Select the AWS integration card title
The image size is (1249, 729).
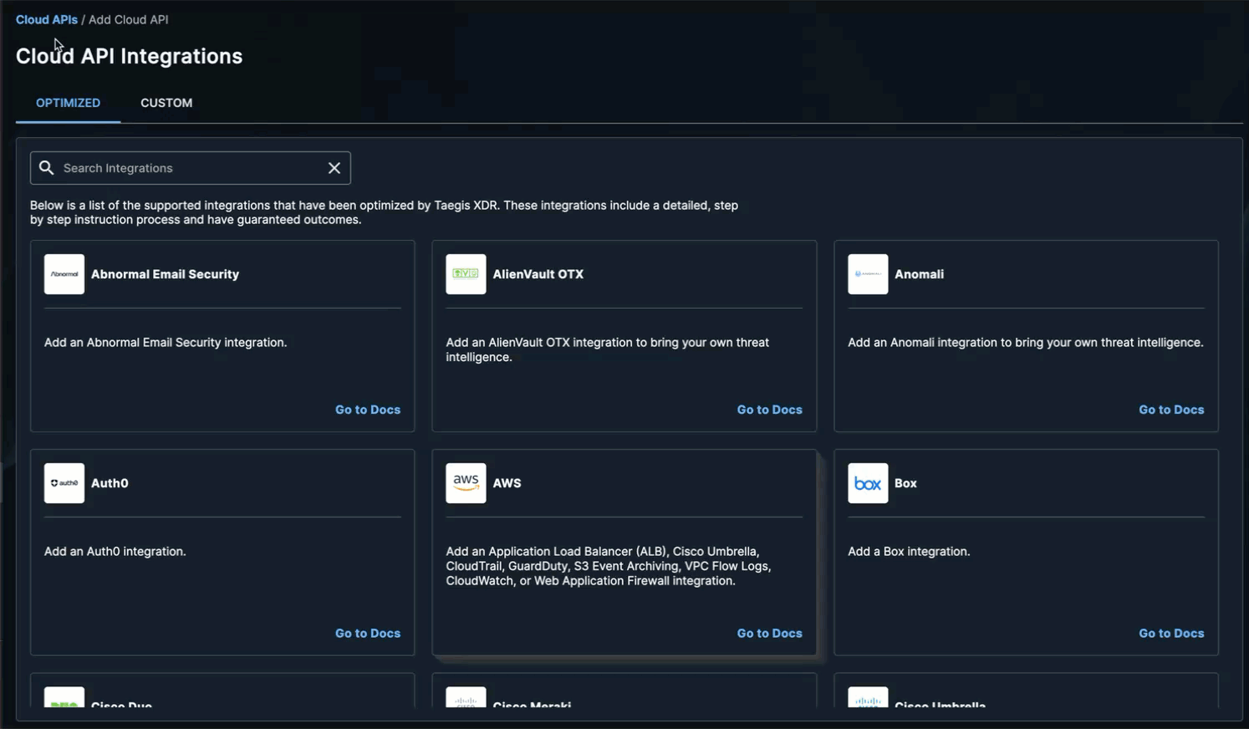pos(507,483)
